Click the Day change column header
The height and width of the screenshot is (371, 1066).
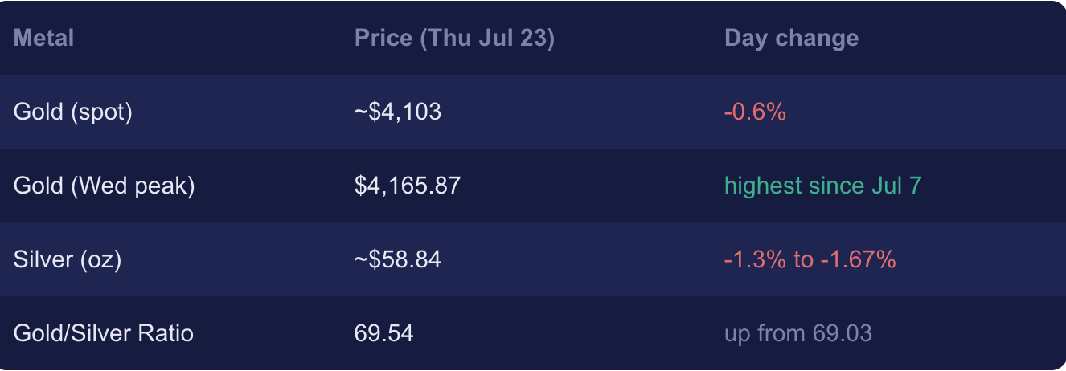[x=791, y=38]
